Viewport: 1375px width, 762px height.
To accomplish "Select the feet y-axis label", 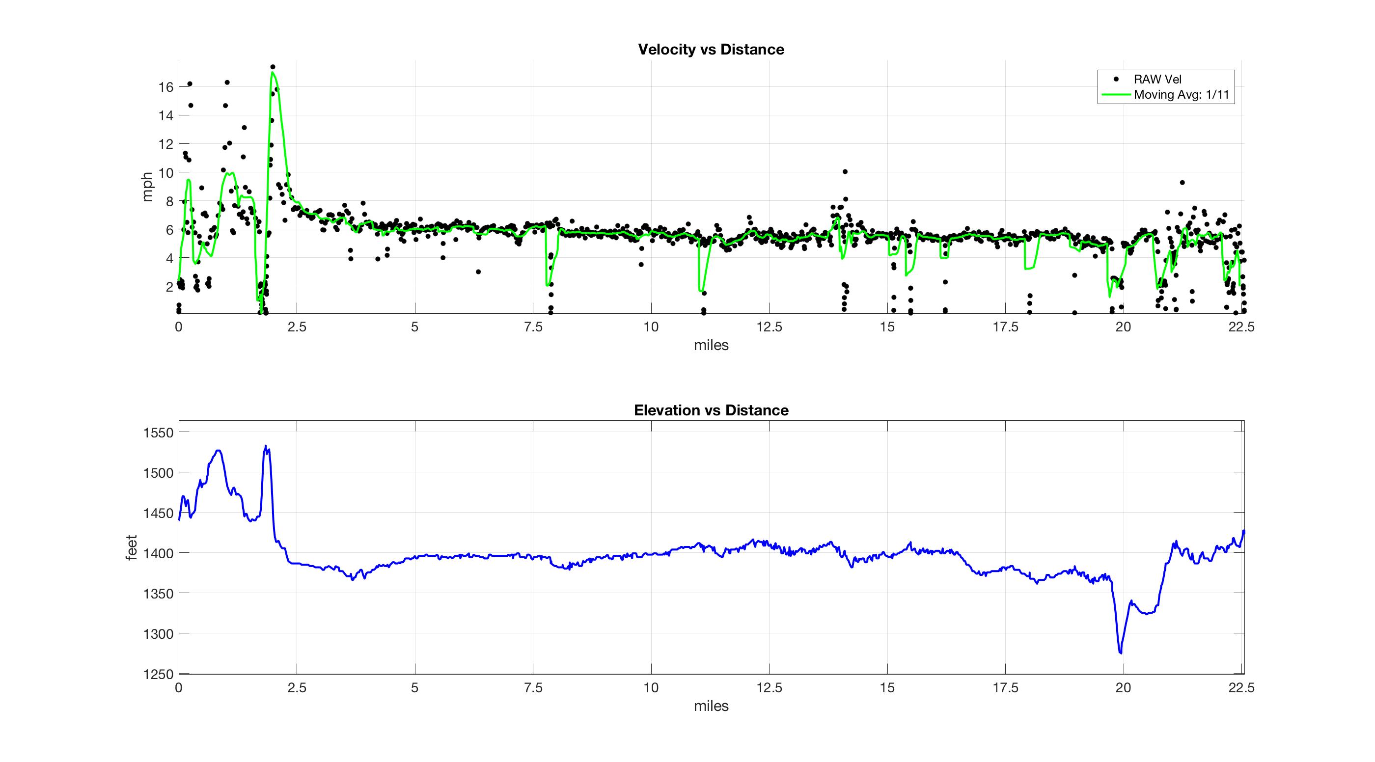I will coord(132,547).
